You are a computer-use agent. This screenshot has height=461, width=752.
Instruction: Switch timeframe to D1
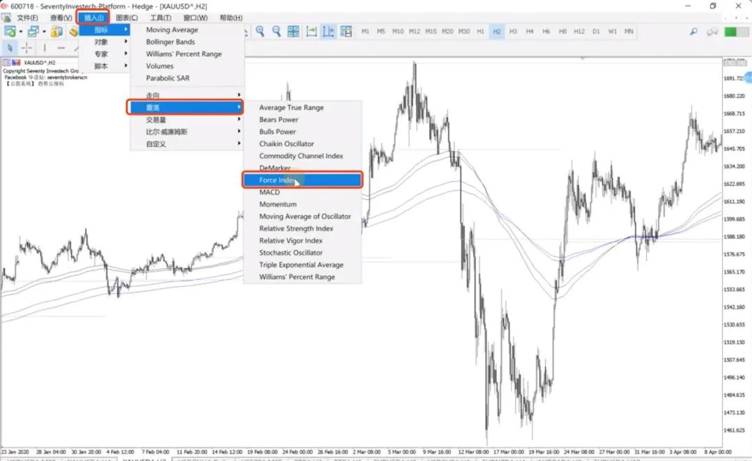point(596,31)
